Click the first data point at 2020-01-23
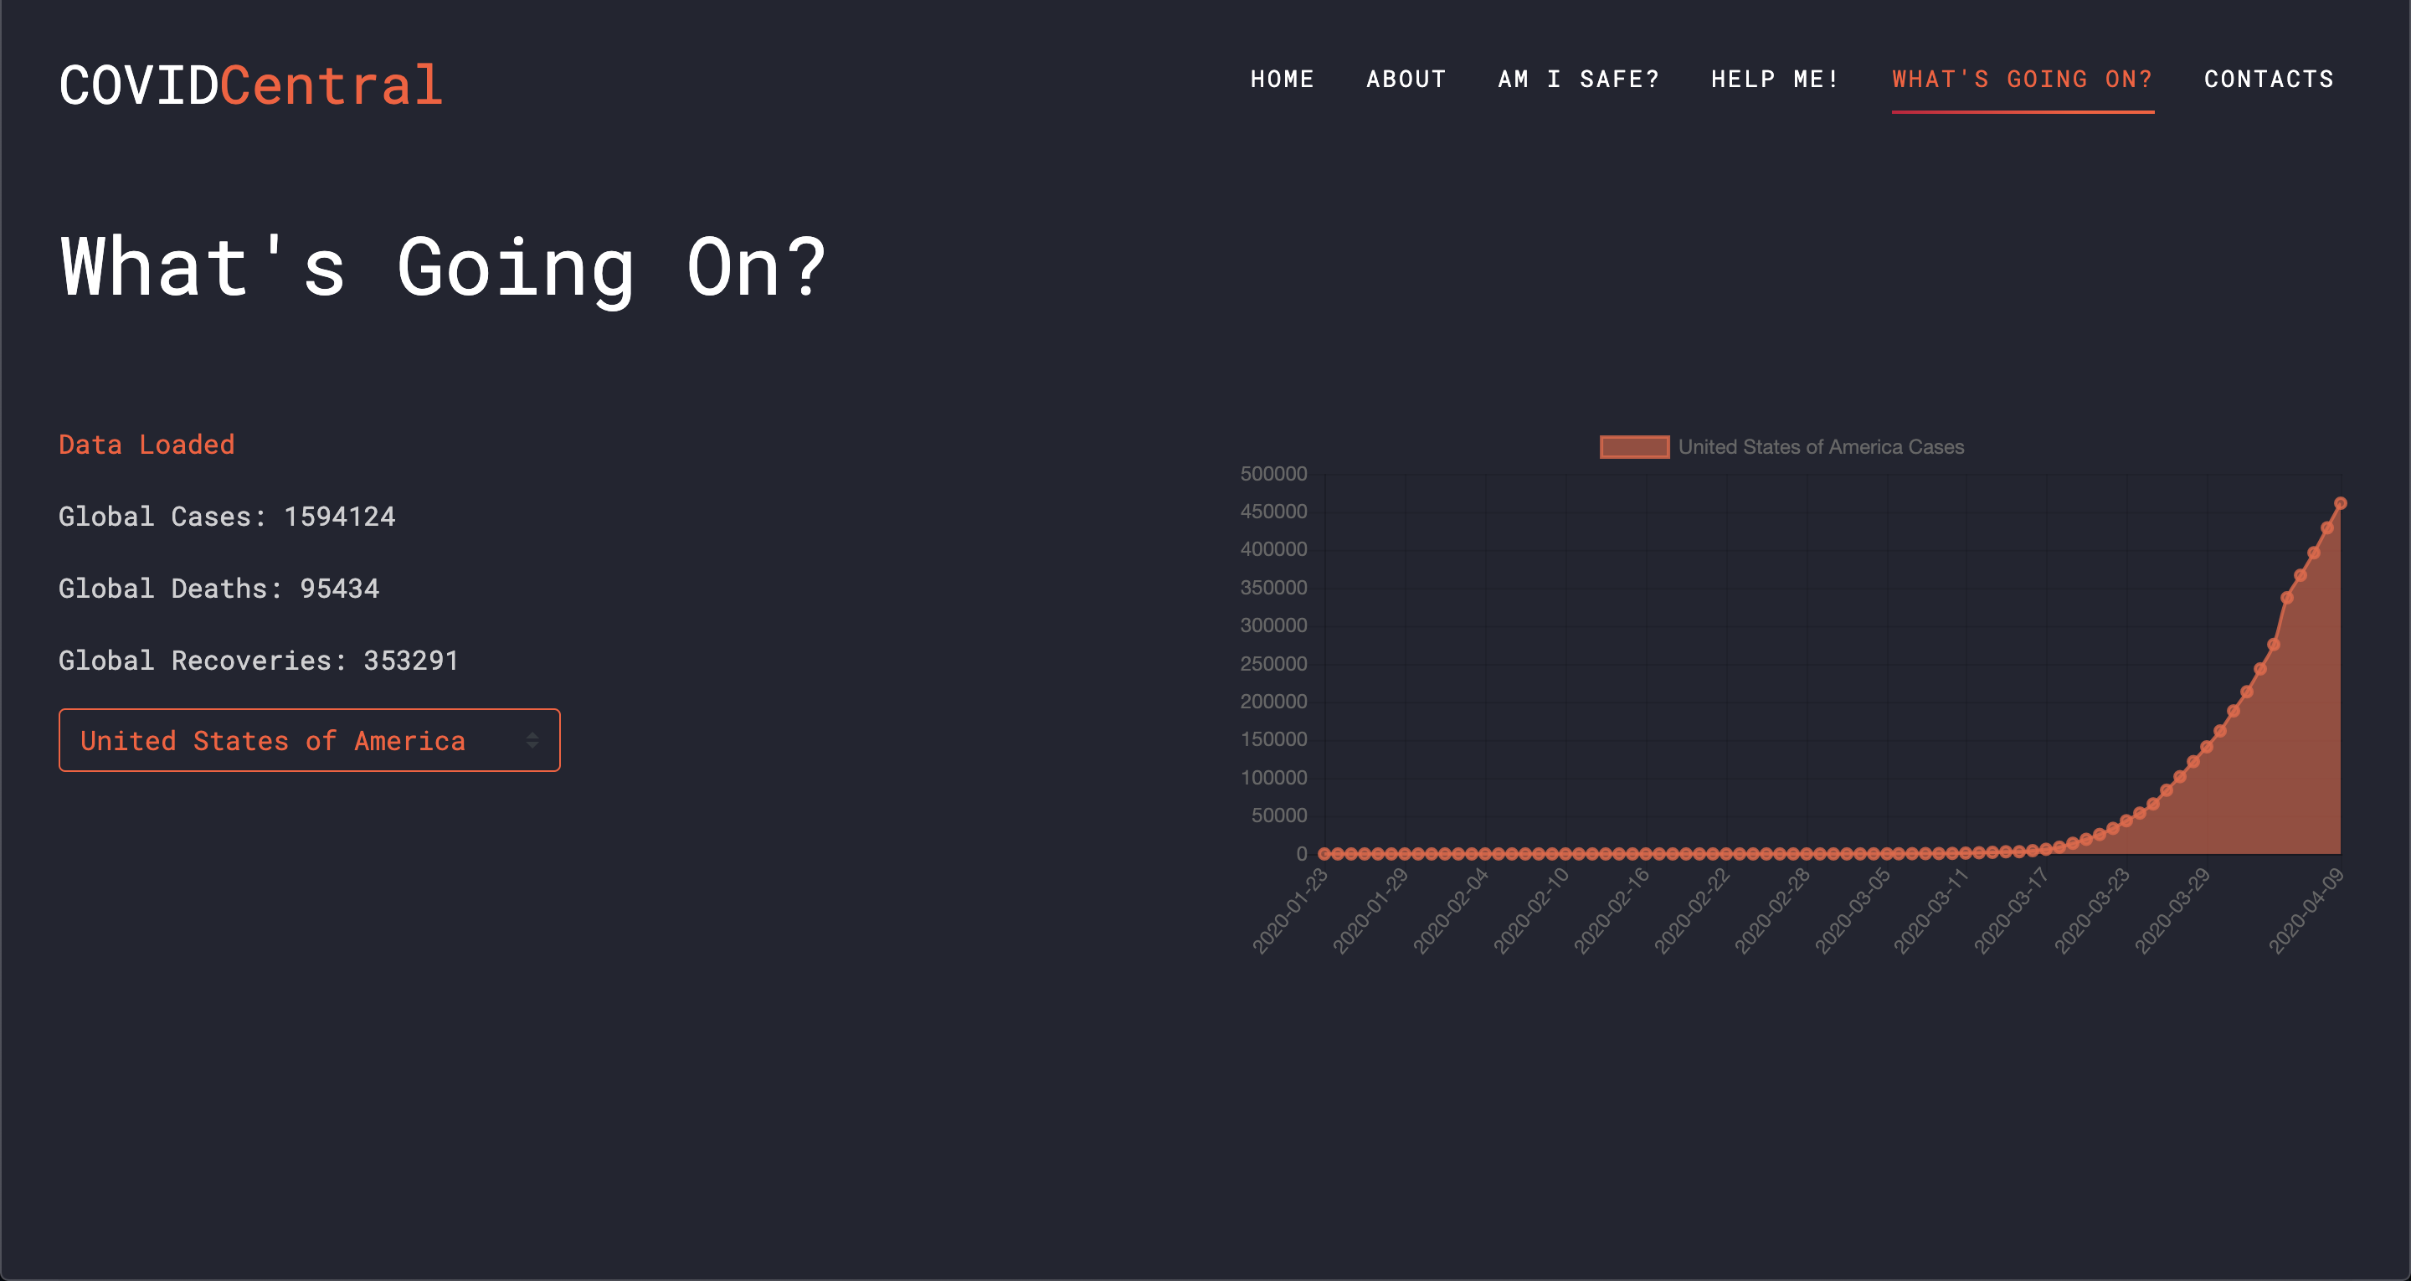 point(1324,853)
